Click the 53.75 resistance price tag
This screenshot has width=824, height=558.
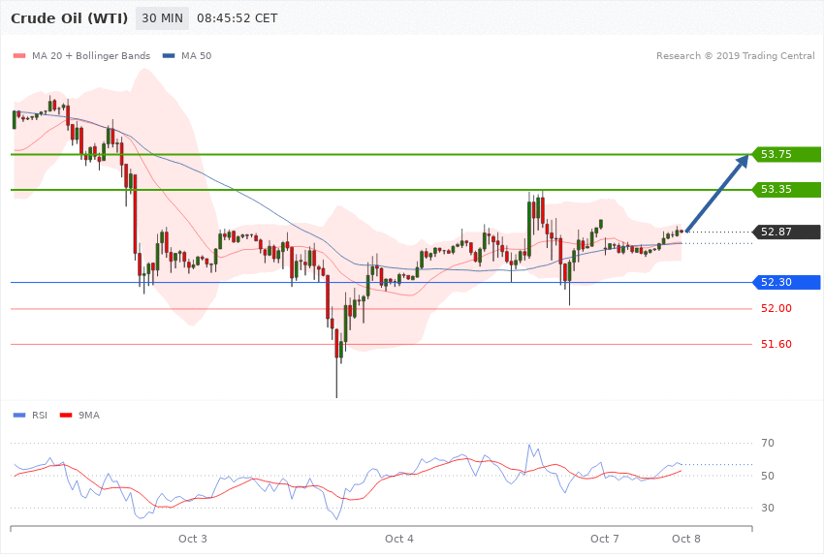coord(787,154)
